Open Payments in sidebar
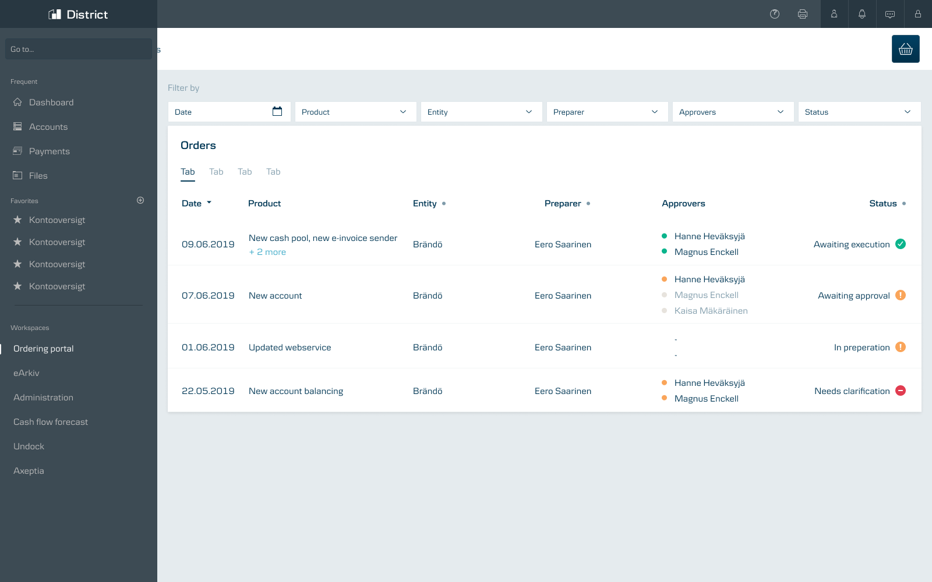Viewport: 932px width, 582px height. 50,151
